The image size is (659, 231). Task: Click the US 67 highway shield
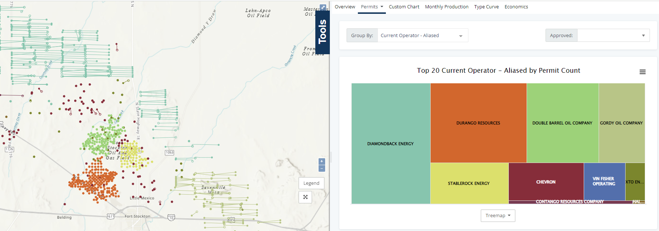coord(110,216)
